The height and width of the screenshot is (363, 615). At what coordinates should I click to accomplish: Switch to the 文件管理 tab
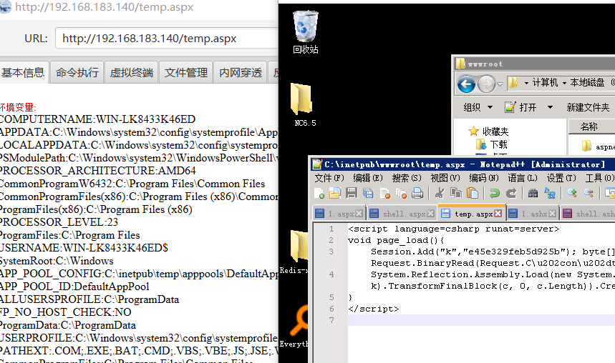point(186,73)
